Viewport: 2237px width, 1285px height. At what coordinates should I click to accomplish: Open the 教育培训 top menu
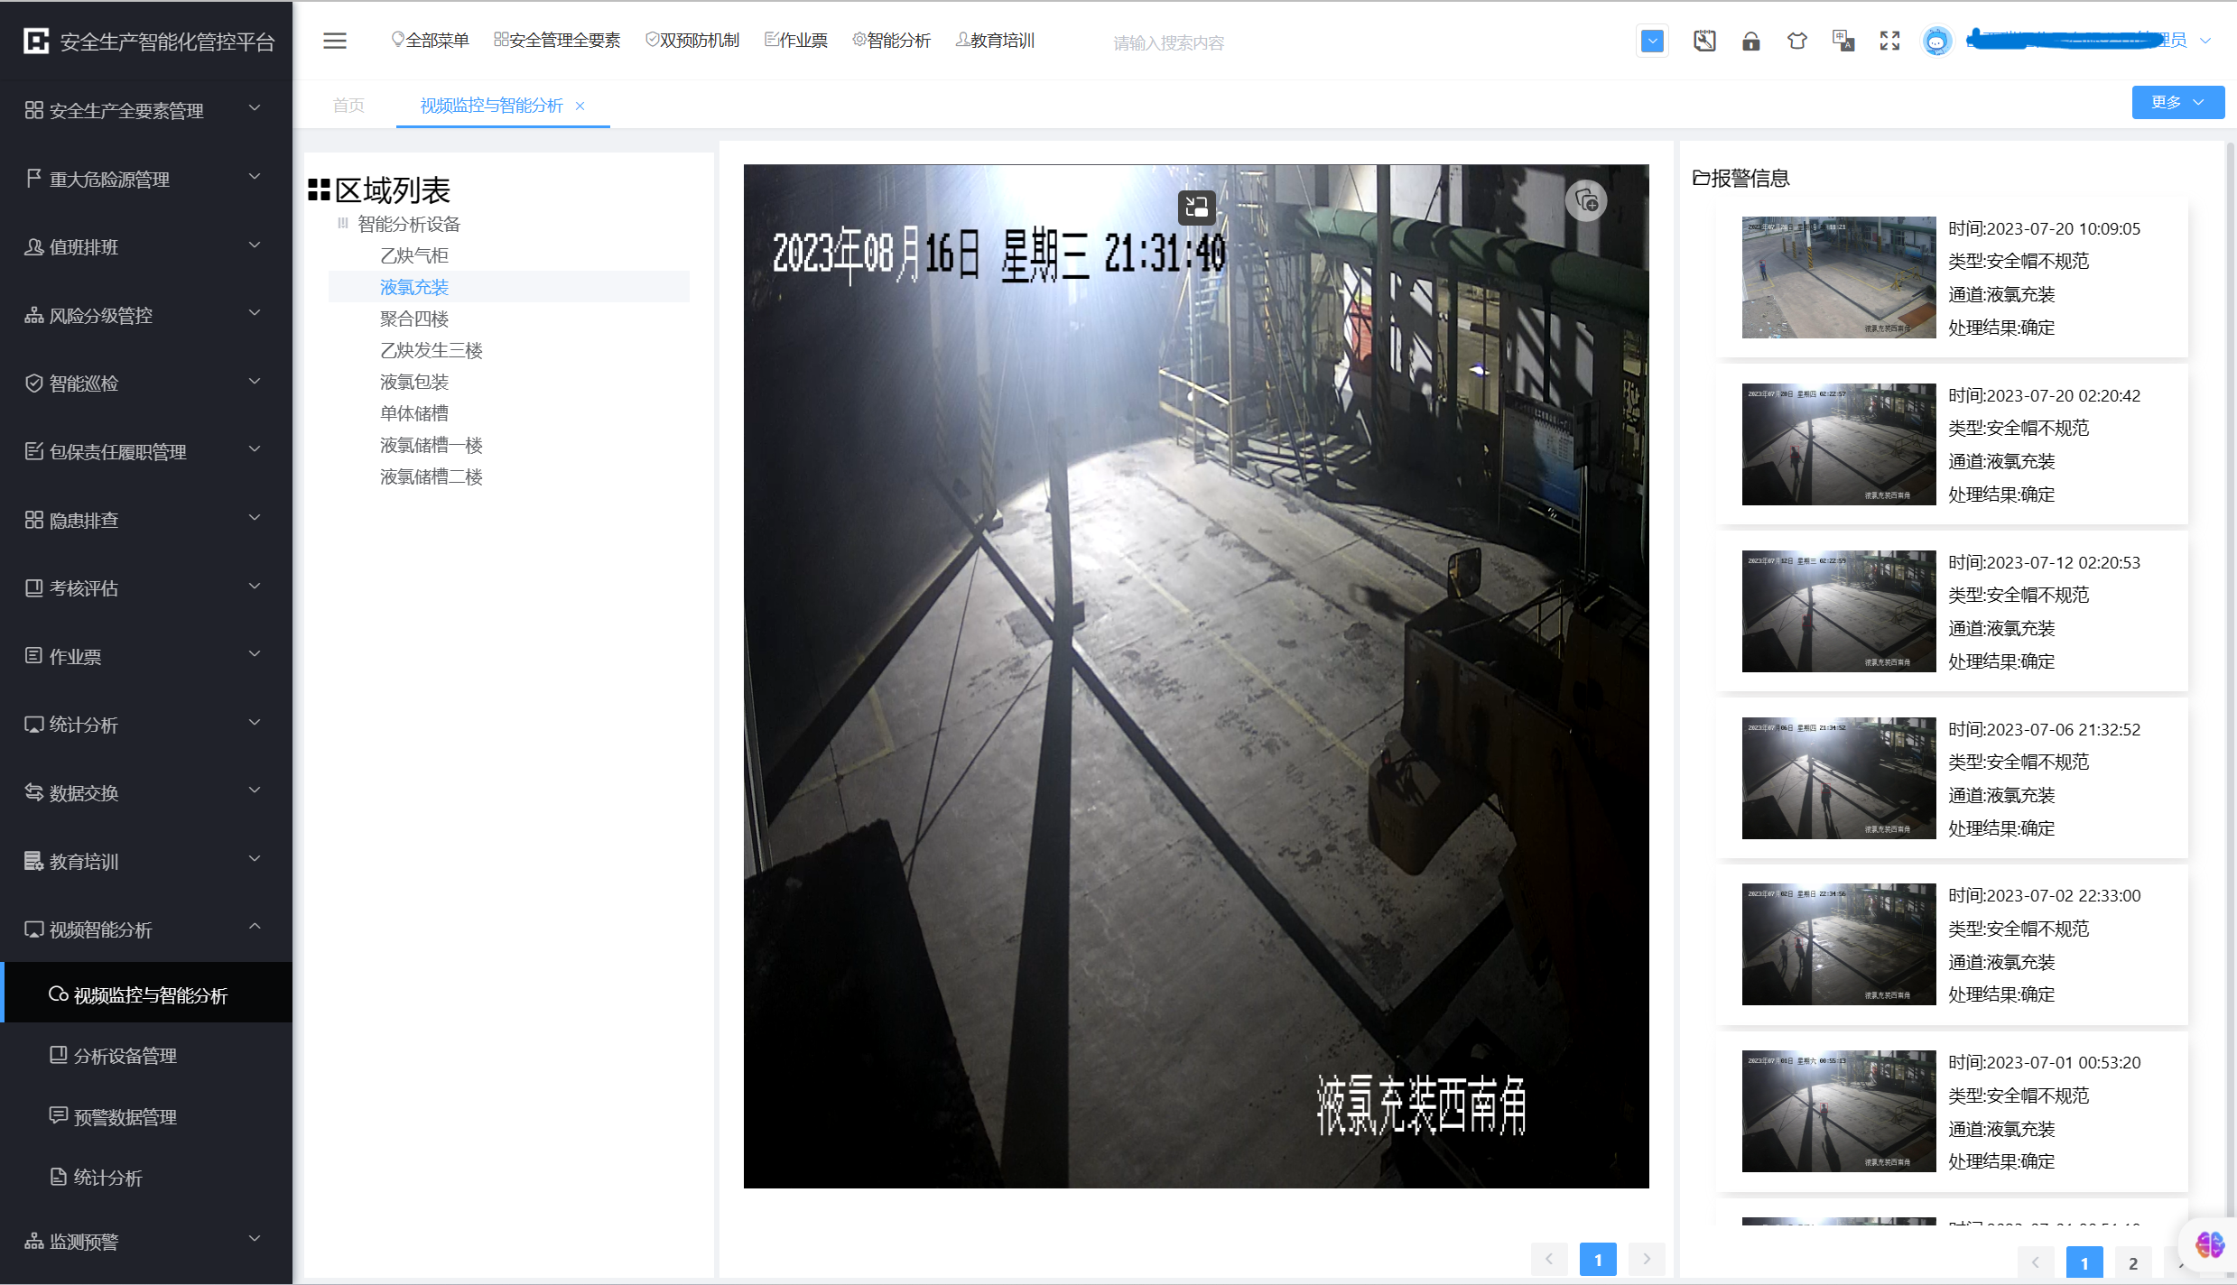pyautogui.click(x=995, y=41)
